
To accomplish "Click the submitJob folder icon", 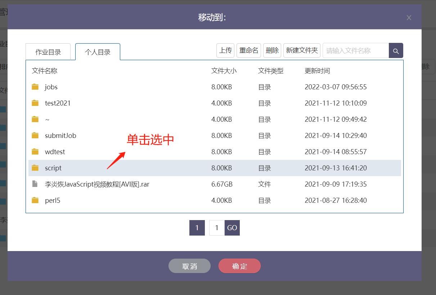I will [x=35, y=135].
